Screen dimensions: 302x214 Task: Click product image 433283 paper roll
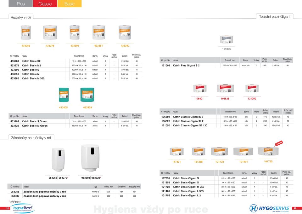pyautogui.click(x=26, y=32)
